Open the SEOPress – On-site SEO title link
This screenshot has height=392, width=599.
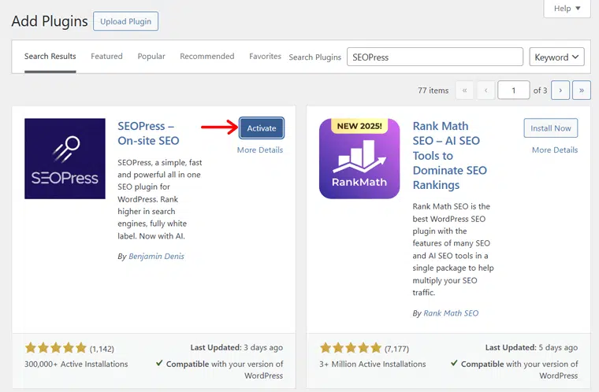[148, 133]
